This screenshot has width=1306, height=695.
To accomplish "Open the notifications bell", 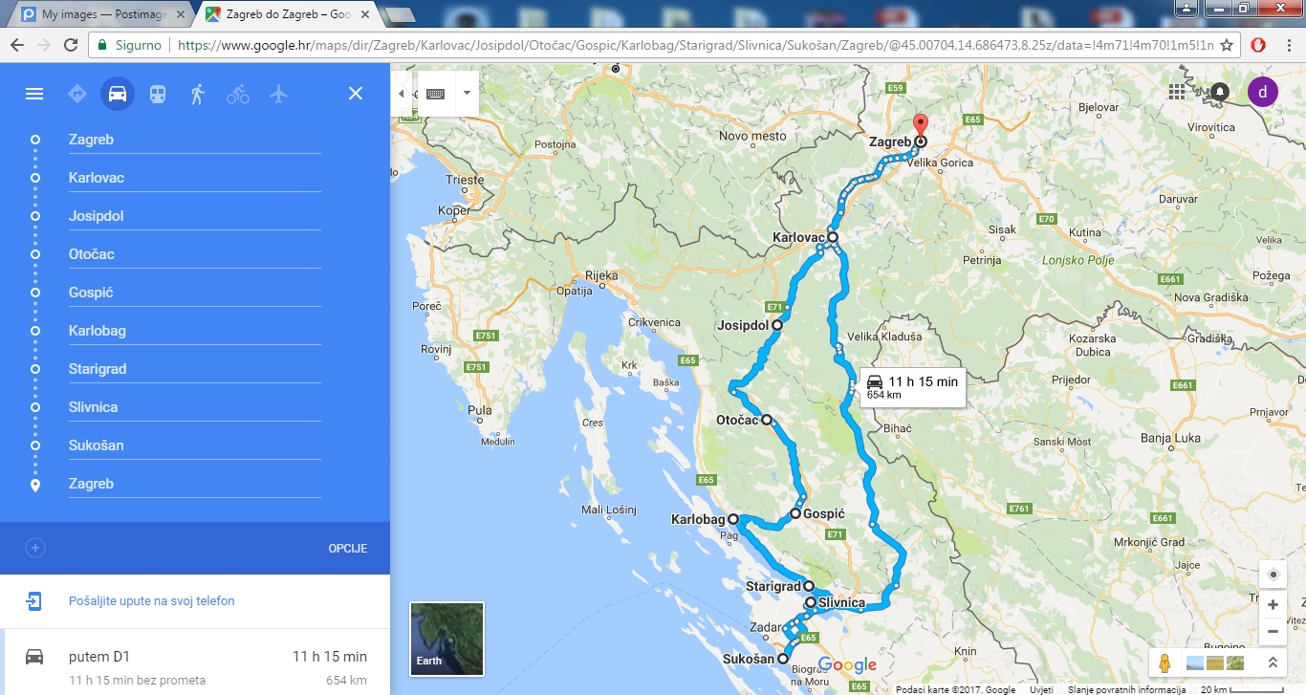I will [1220, 92].
